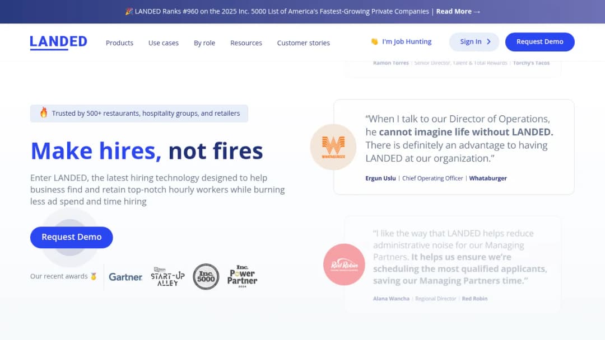
Task: Click the Start-Up Alley award logo
Action: point(167,276)
